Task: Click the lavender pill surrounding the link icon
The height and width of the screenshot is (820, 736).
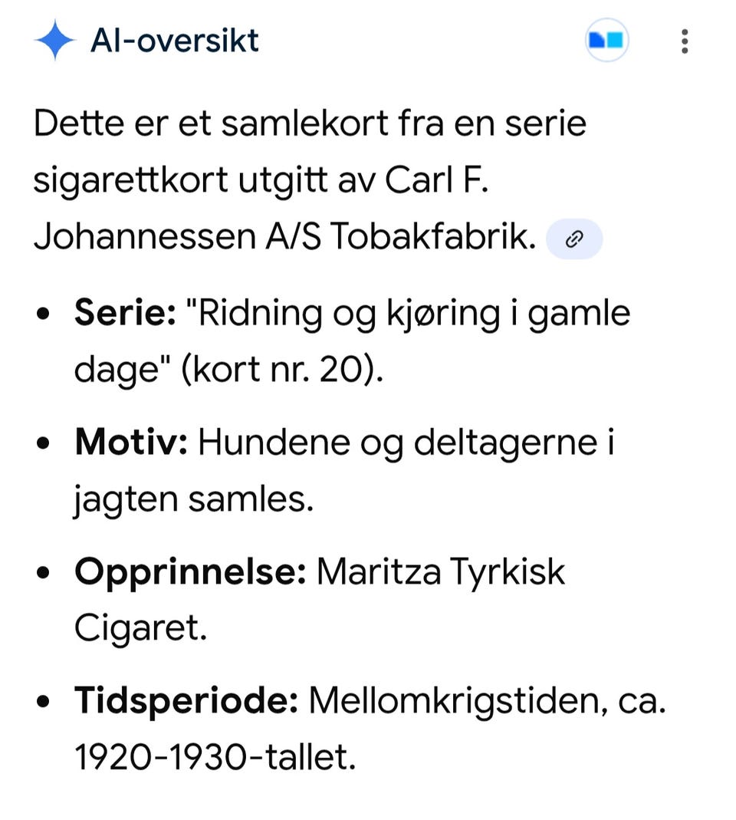Action: 574,239
